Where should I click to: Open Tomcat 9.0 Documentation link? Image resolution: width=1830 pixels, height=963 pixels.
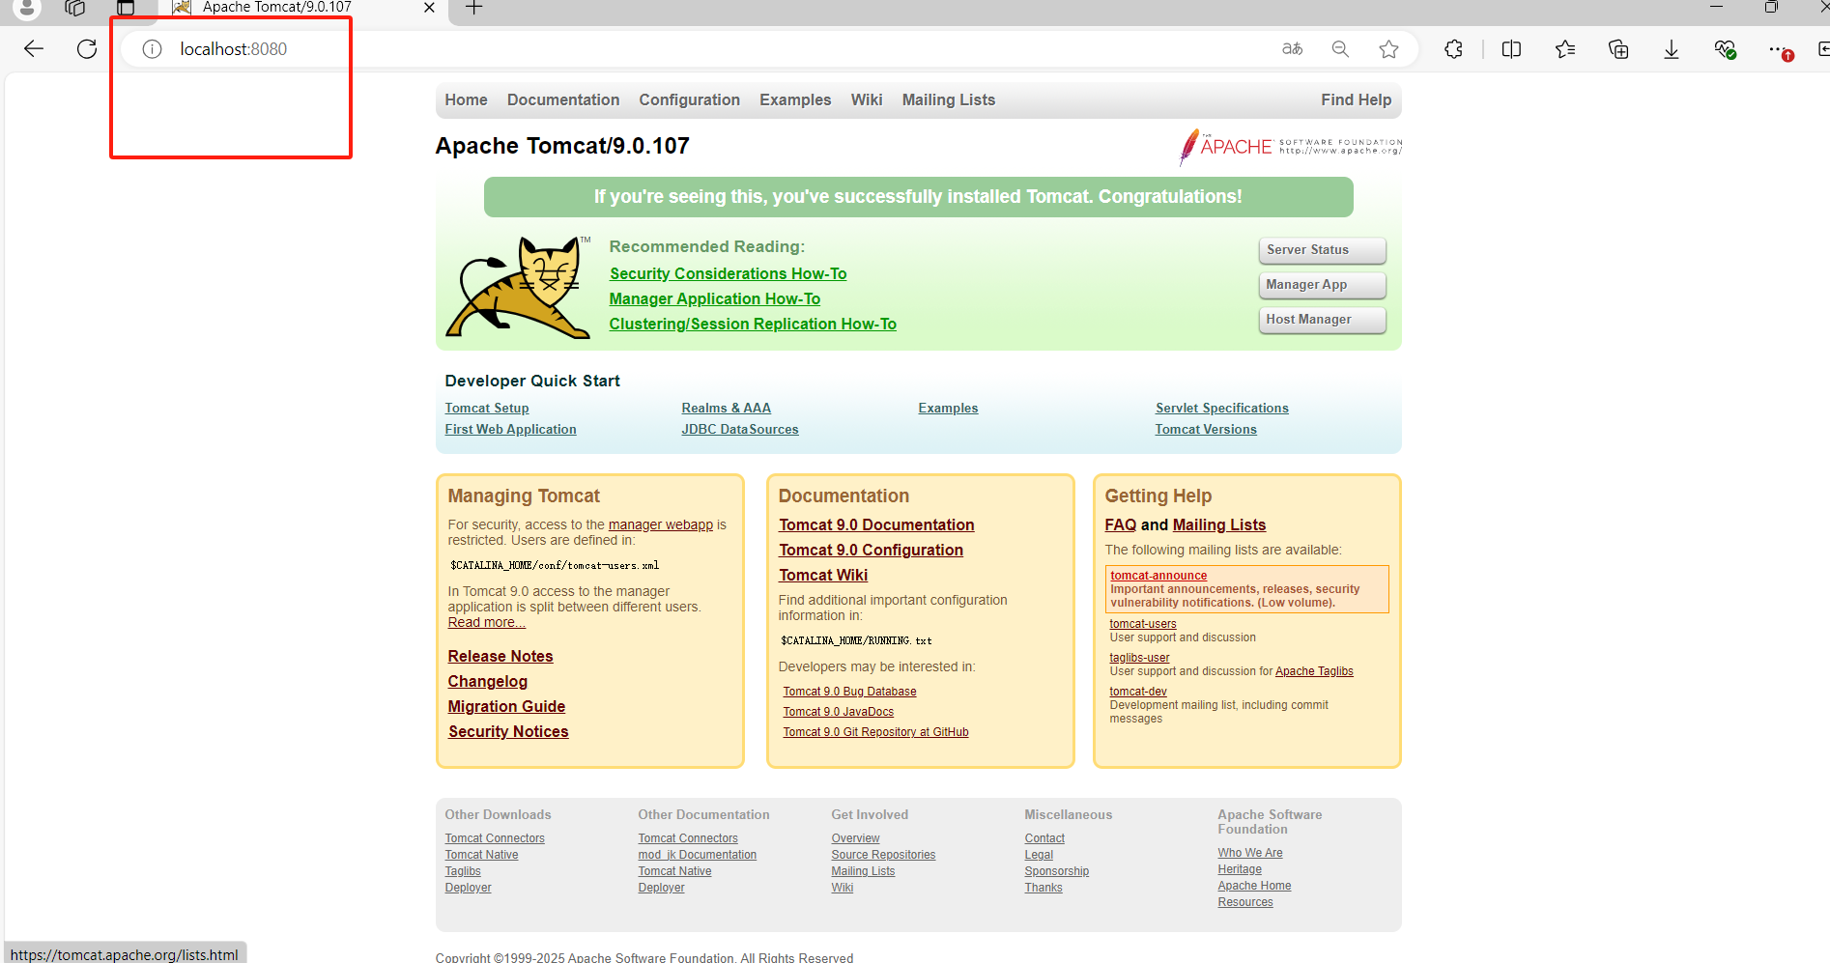pyautogui.click(x=876, y=525)
